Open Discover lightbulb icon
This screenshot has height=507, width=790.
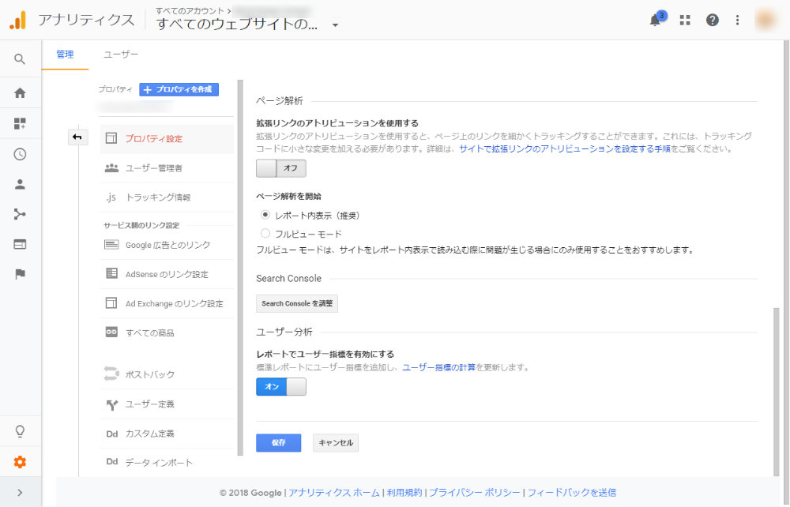(x=20, y=431)
